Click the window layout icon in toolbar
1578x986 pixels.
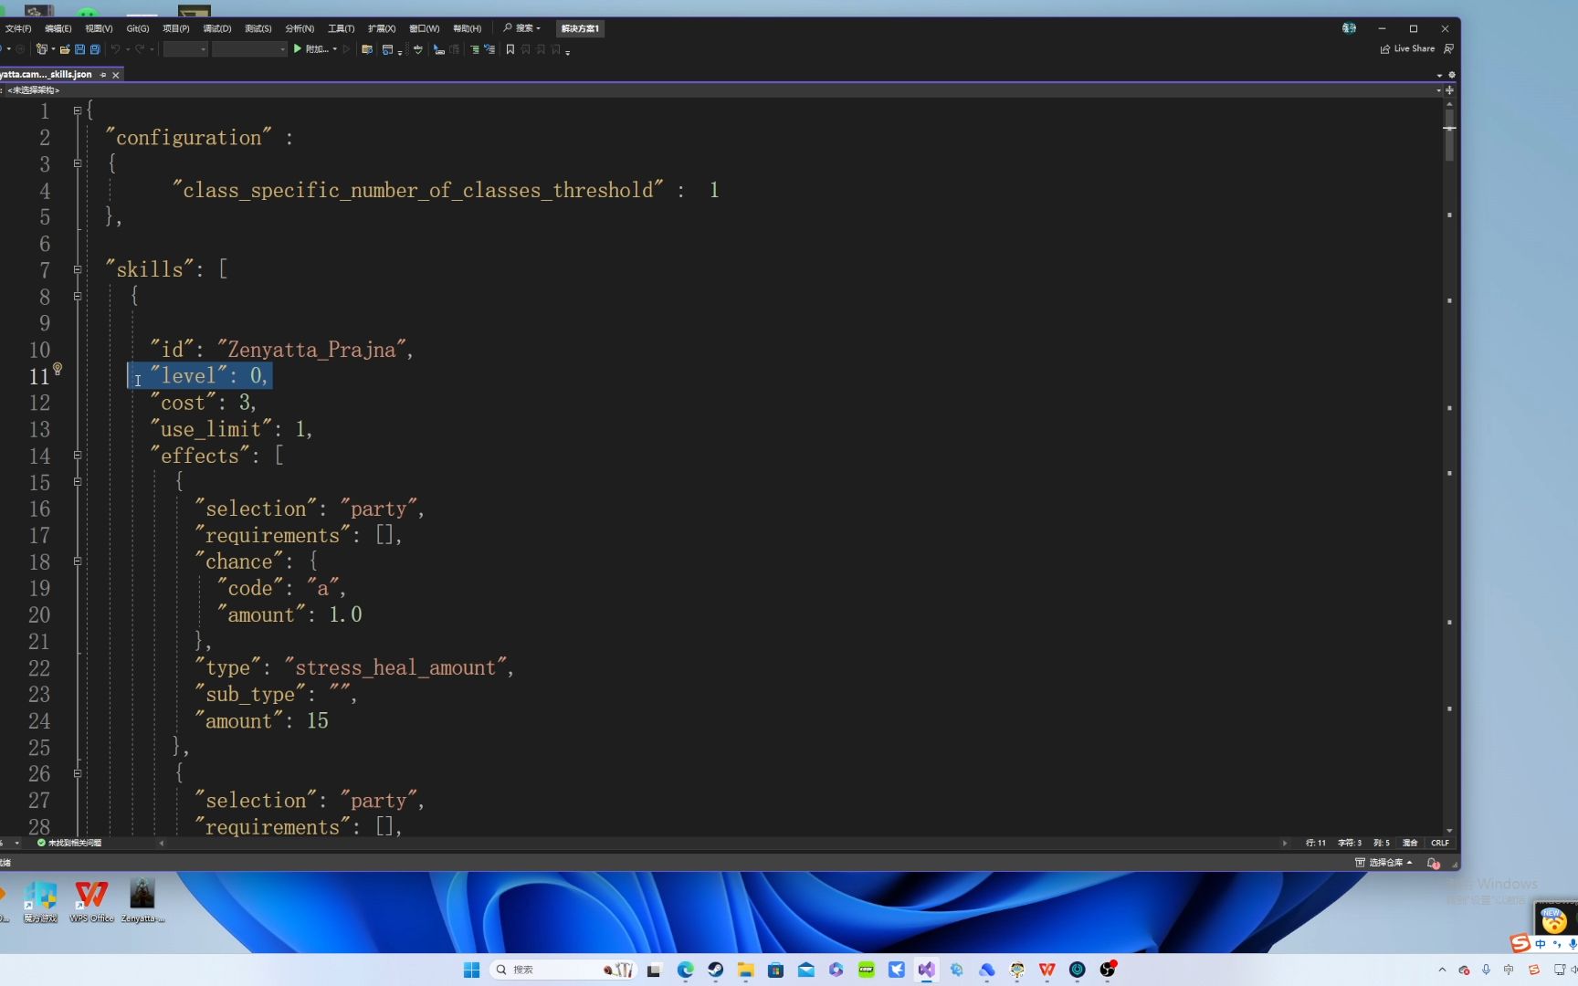point(388,49)
